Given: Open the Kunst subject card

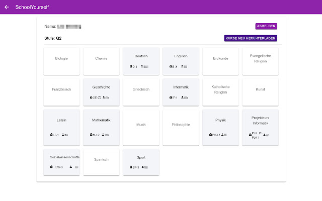Looking at the screenshot, I should click(x=260, y=92).
